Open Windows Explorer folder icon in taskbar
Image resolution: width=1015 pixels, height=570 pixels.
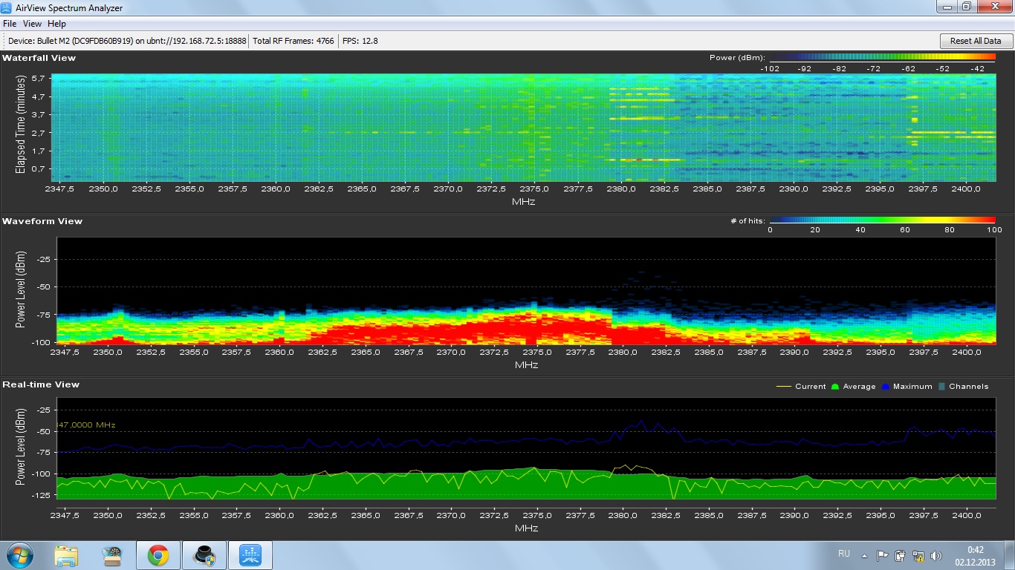(x=66, y=555)
